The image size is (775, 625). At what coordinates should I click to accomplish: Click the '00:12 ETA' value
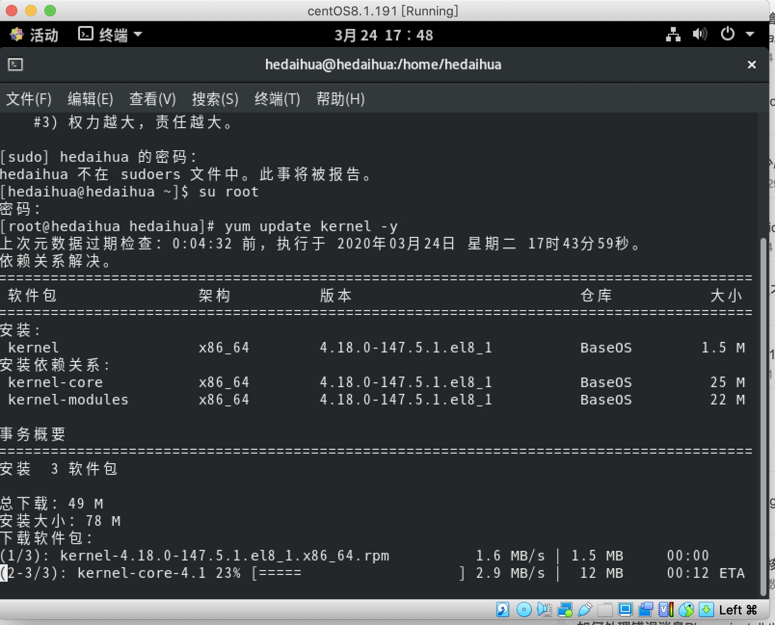(x=706, y=573)
